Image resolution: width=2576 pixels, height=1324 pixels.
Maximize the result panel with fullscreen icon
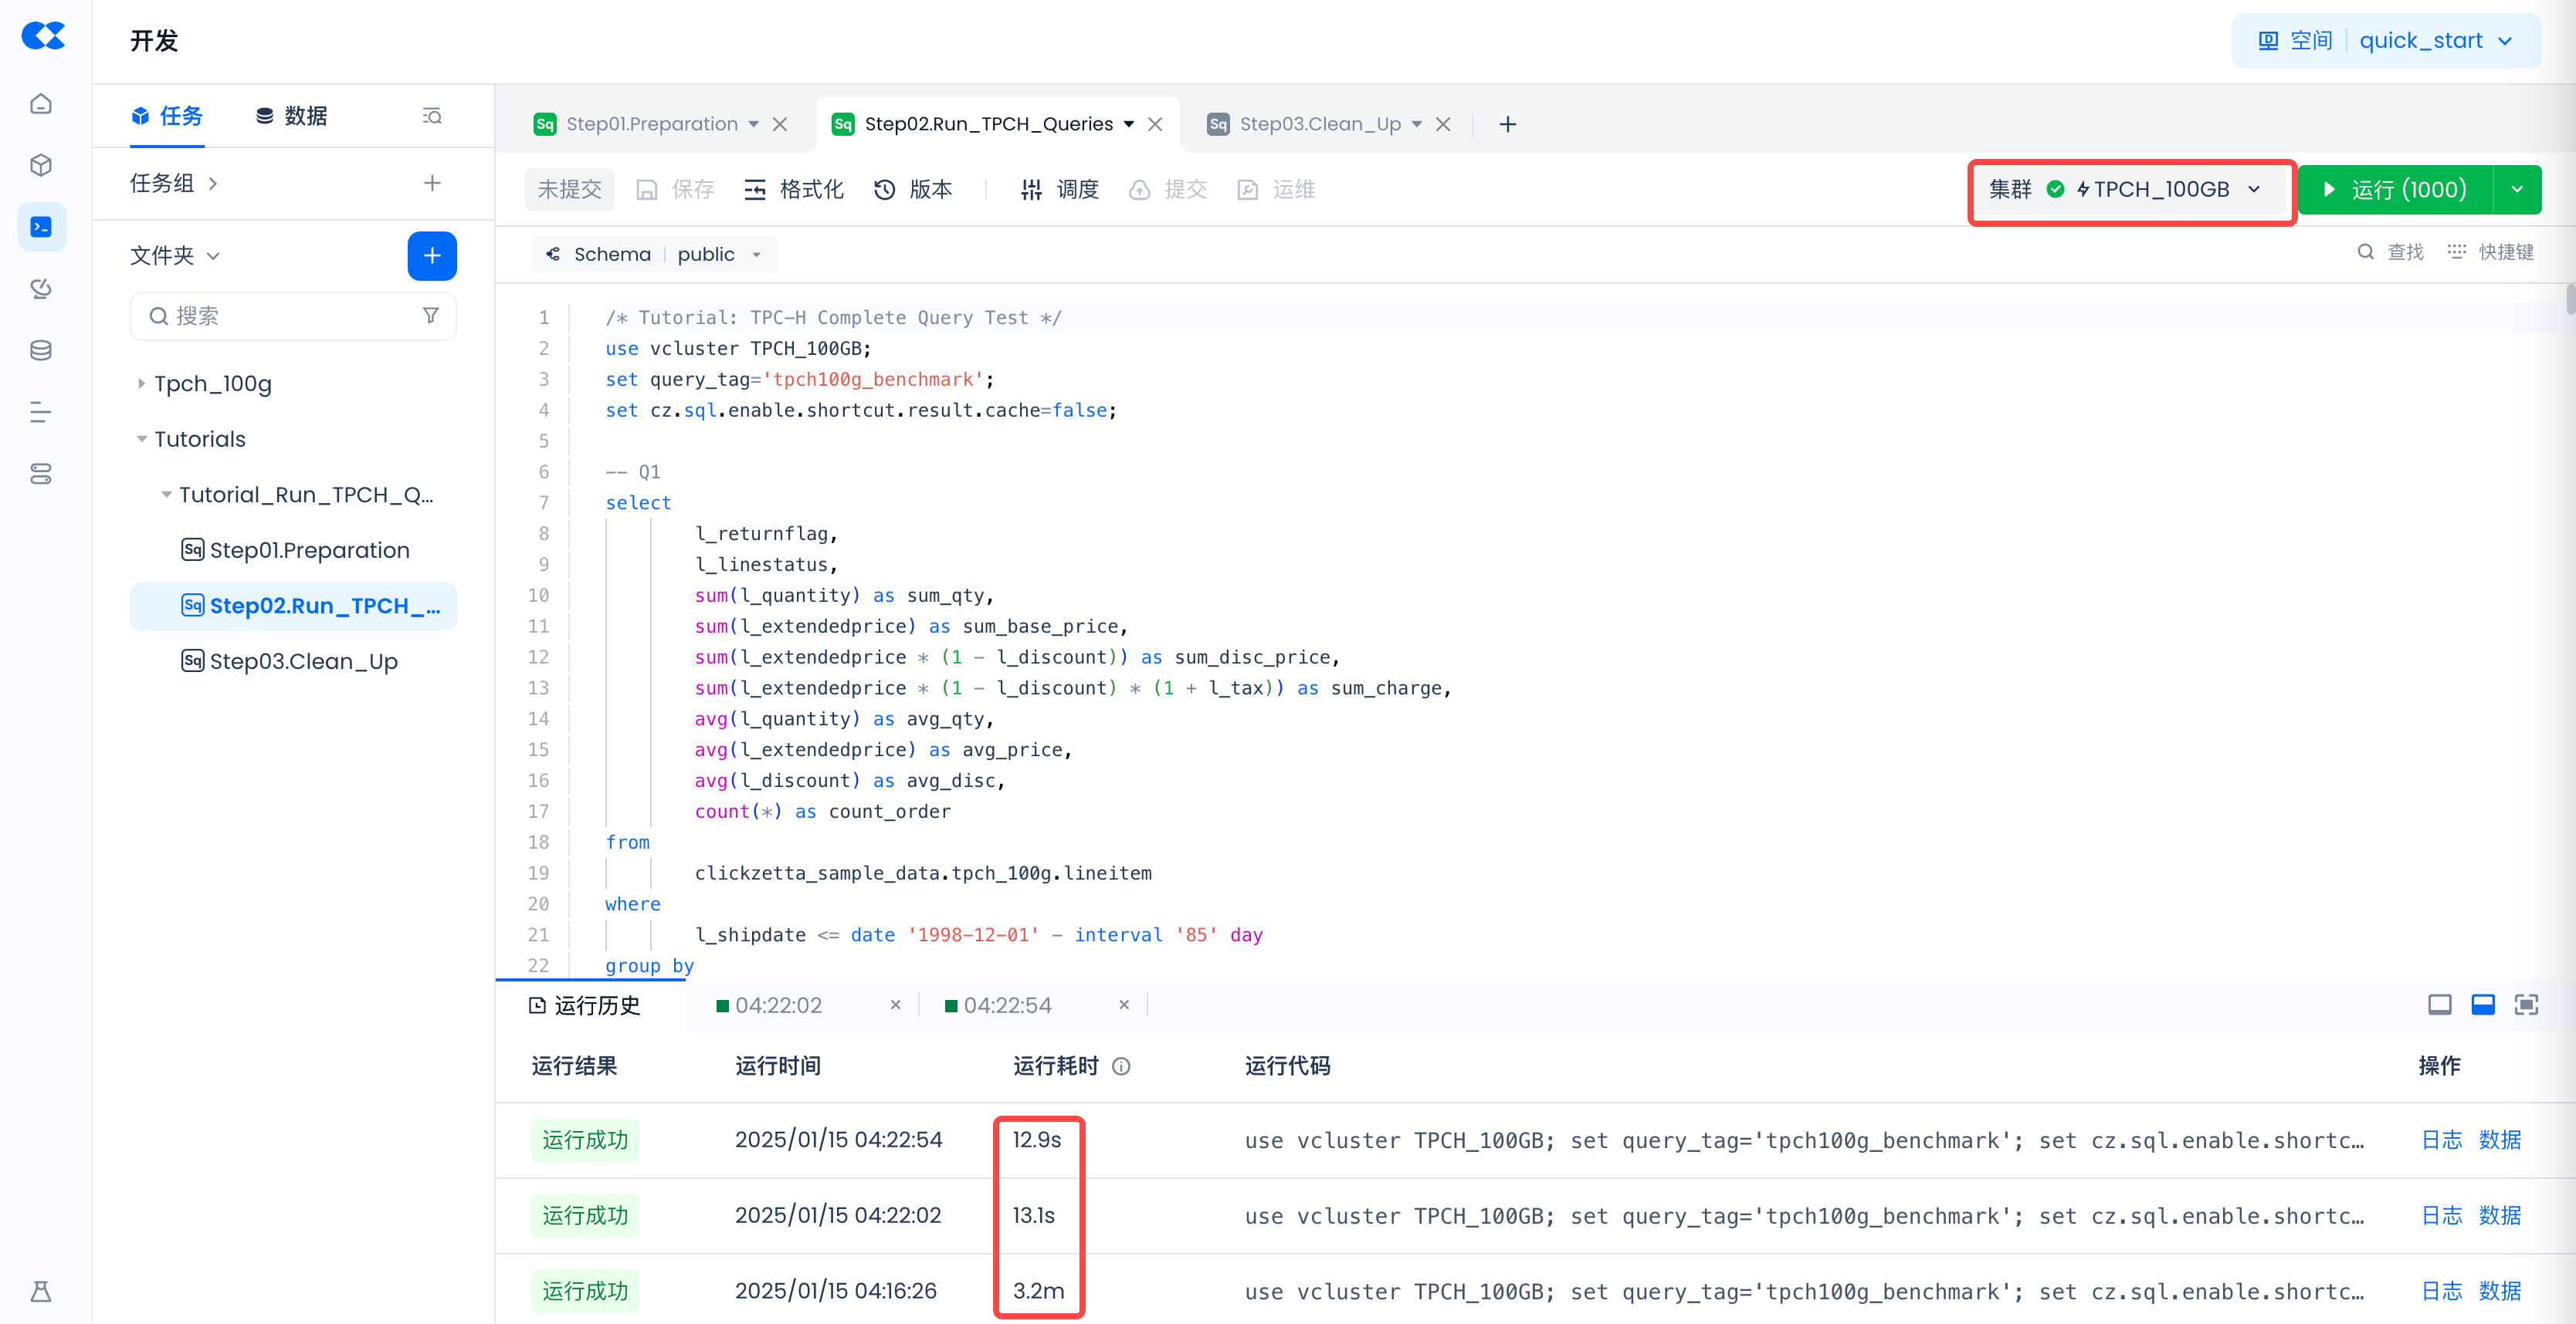[2527, 1005]
